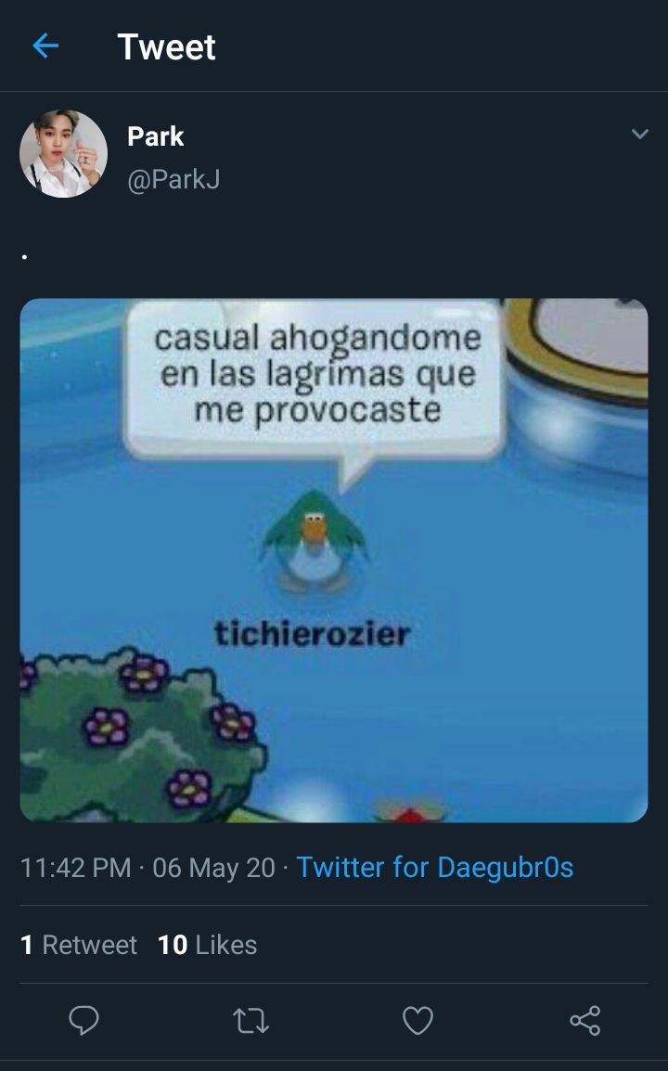This screenshot has height=1071, width=668.
Task: Expand the tweet options chevron
Action: 640,134
